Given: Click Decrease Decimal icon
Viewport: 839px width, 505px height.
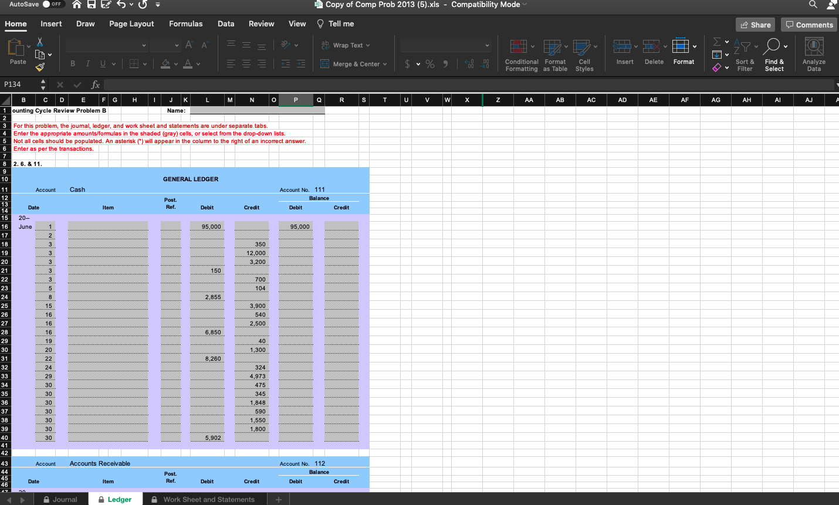Looking at the screenshot, I should [x=485, y=64].
